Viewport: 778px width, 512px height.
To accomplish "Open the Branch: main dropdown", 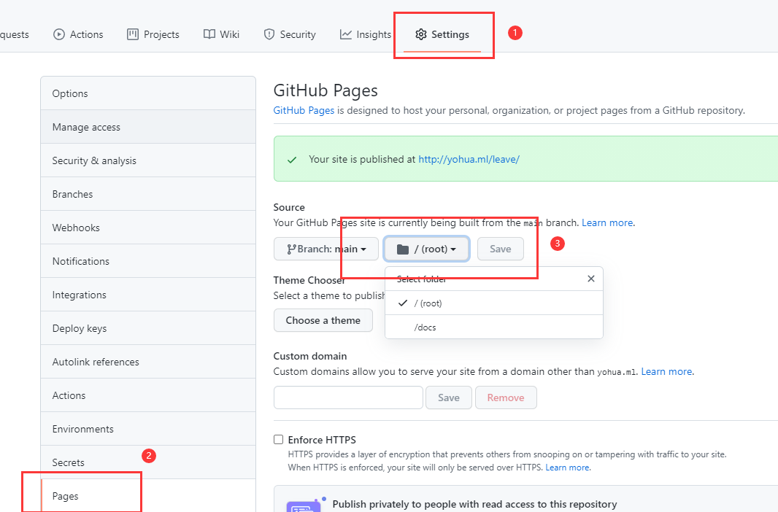I will click(x=326, y=249).
